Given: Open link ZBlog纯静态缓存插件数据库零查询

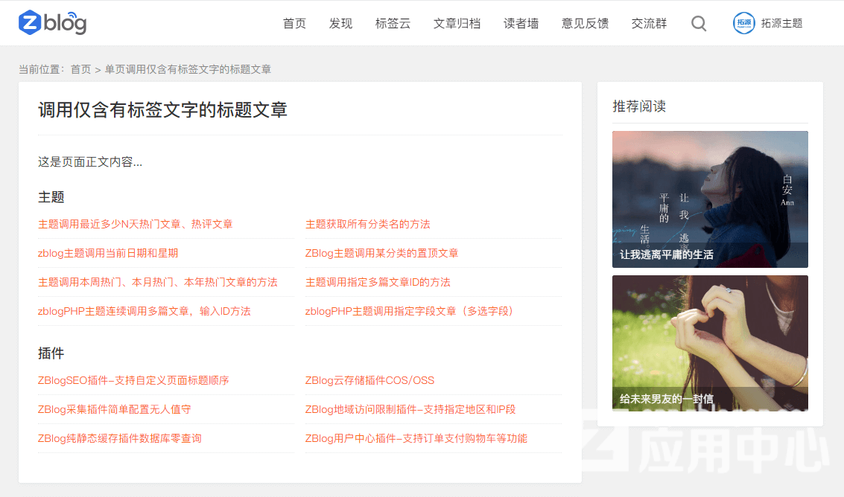Looking at the screenshot, I should tap(119, 439).
